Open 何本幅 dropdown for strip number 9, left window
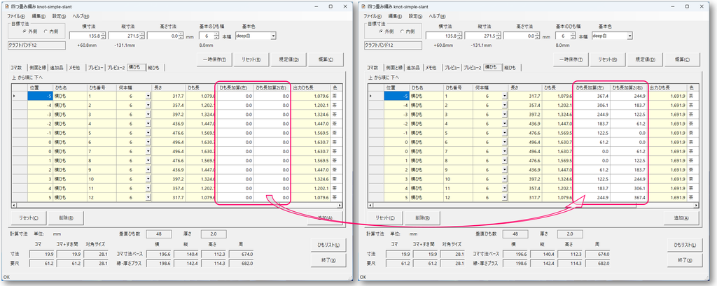 148,170
